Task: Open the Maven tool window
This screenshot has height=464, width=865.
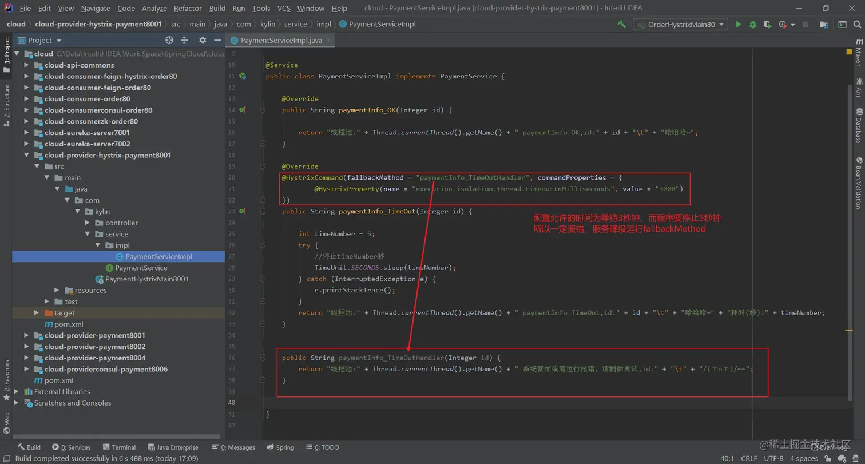Action: click(x=859, y=53)
